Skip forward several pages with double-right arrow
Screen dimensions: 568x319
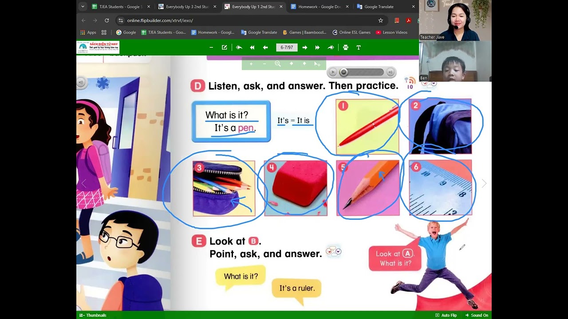pyautogui.click(x=317, y=47)
